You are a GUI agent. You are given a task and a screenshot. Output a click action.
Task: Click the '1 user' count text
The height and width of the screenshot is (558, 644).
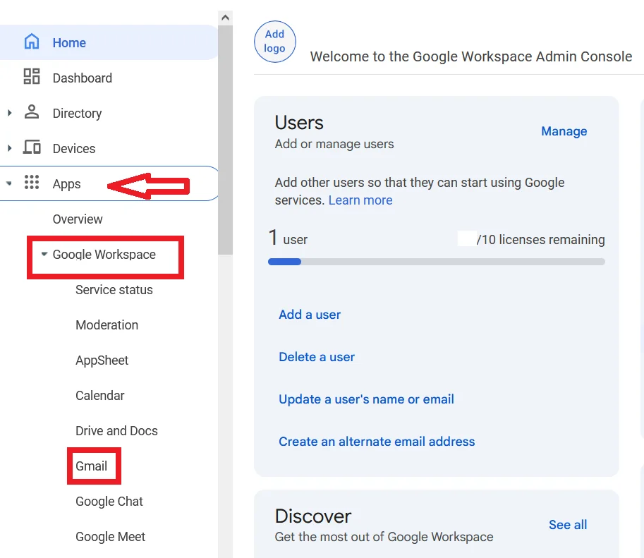tap(288, 238)
